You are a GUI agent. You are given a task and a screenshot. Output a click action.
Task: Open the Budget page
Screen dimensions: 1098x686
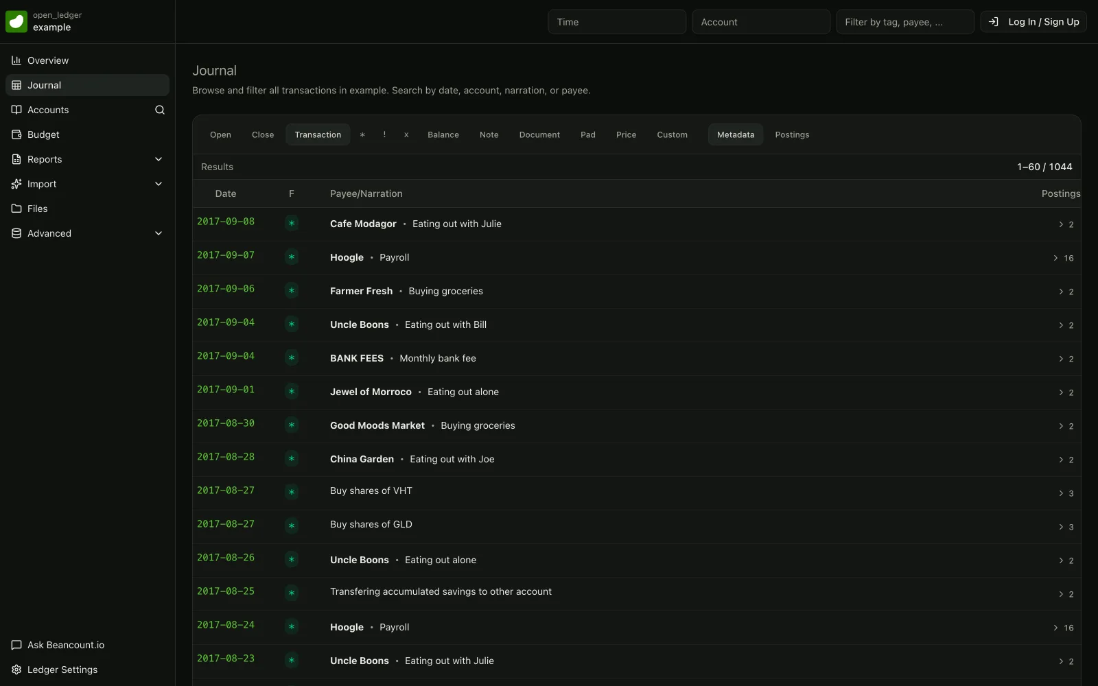(x=87, y=134)
